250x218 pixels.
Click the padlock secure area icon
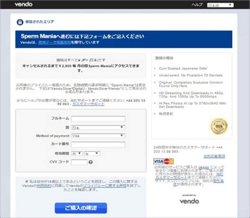coord(20,22)
